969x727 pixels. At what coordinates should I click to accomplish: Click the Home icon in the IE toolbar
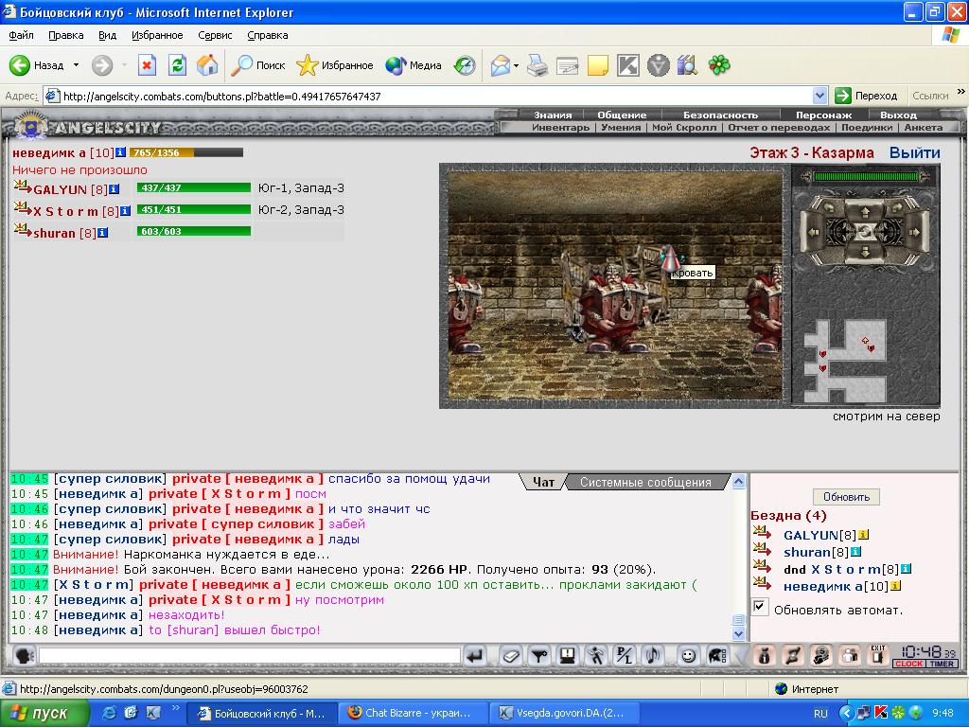point(207,65)
